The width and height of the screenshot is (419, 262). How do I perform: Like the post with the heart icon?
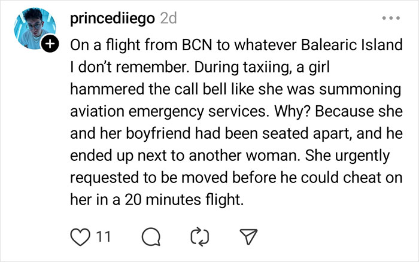point(80,236)
